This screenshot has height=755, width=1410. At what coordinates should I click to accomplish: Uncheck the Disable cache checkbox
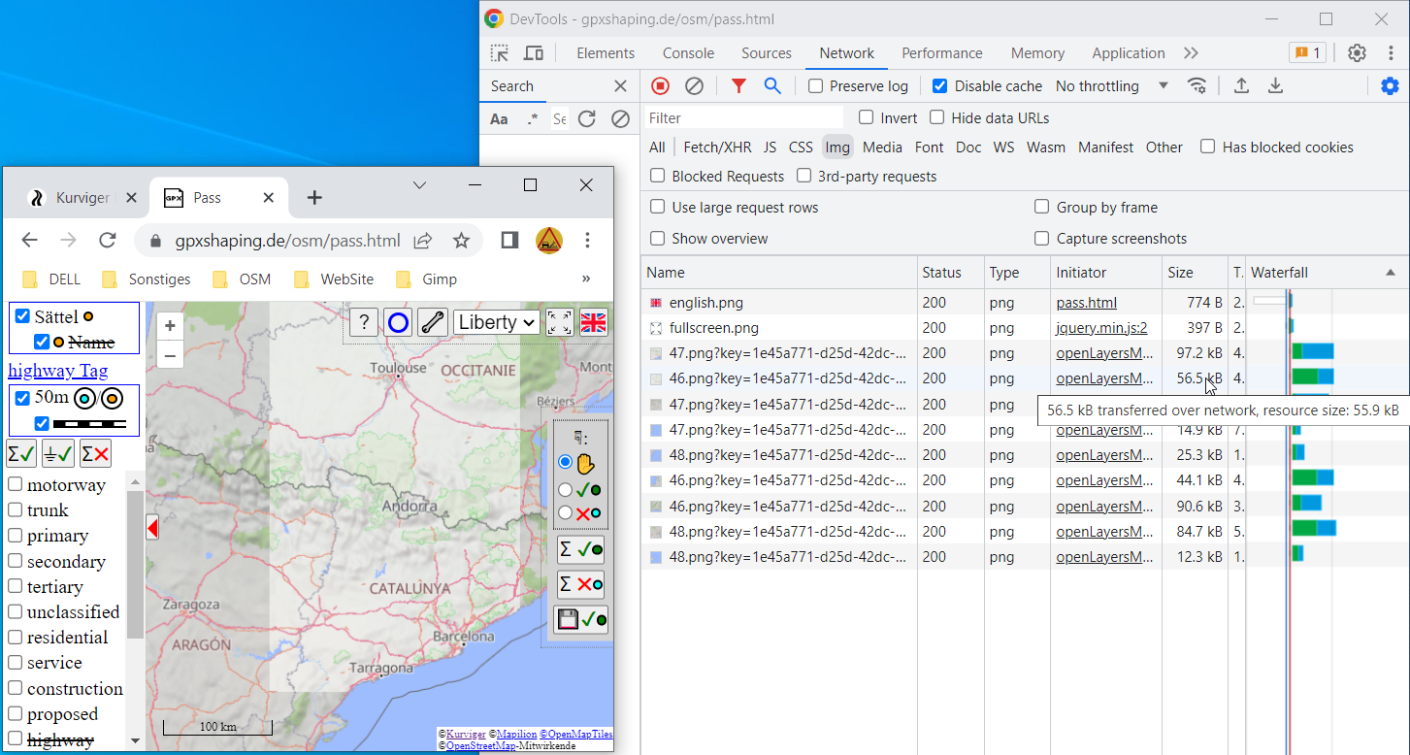939,86
